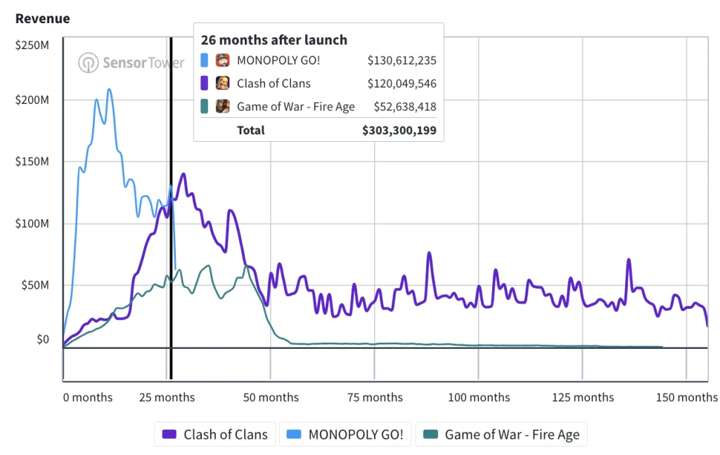
Task: Click the "150 months" x-axis label
Action: [x=687, y=397]
